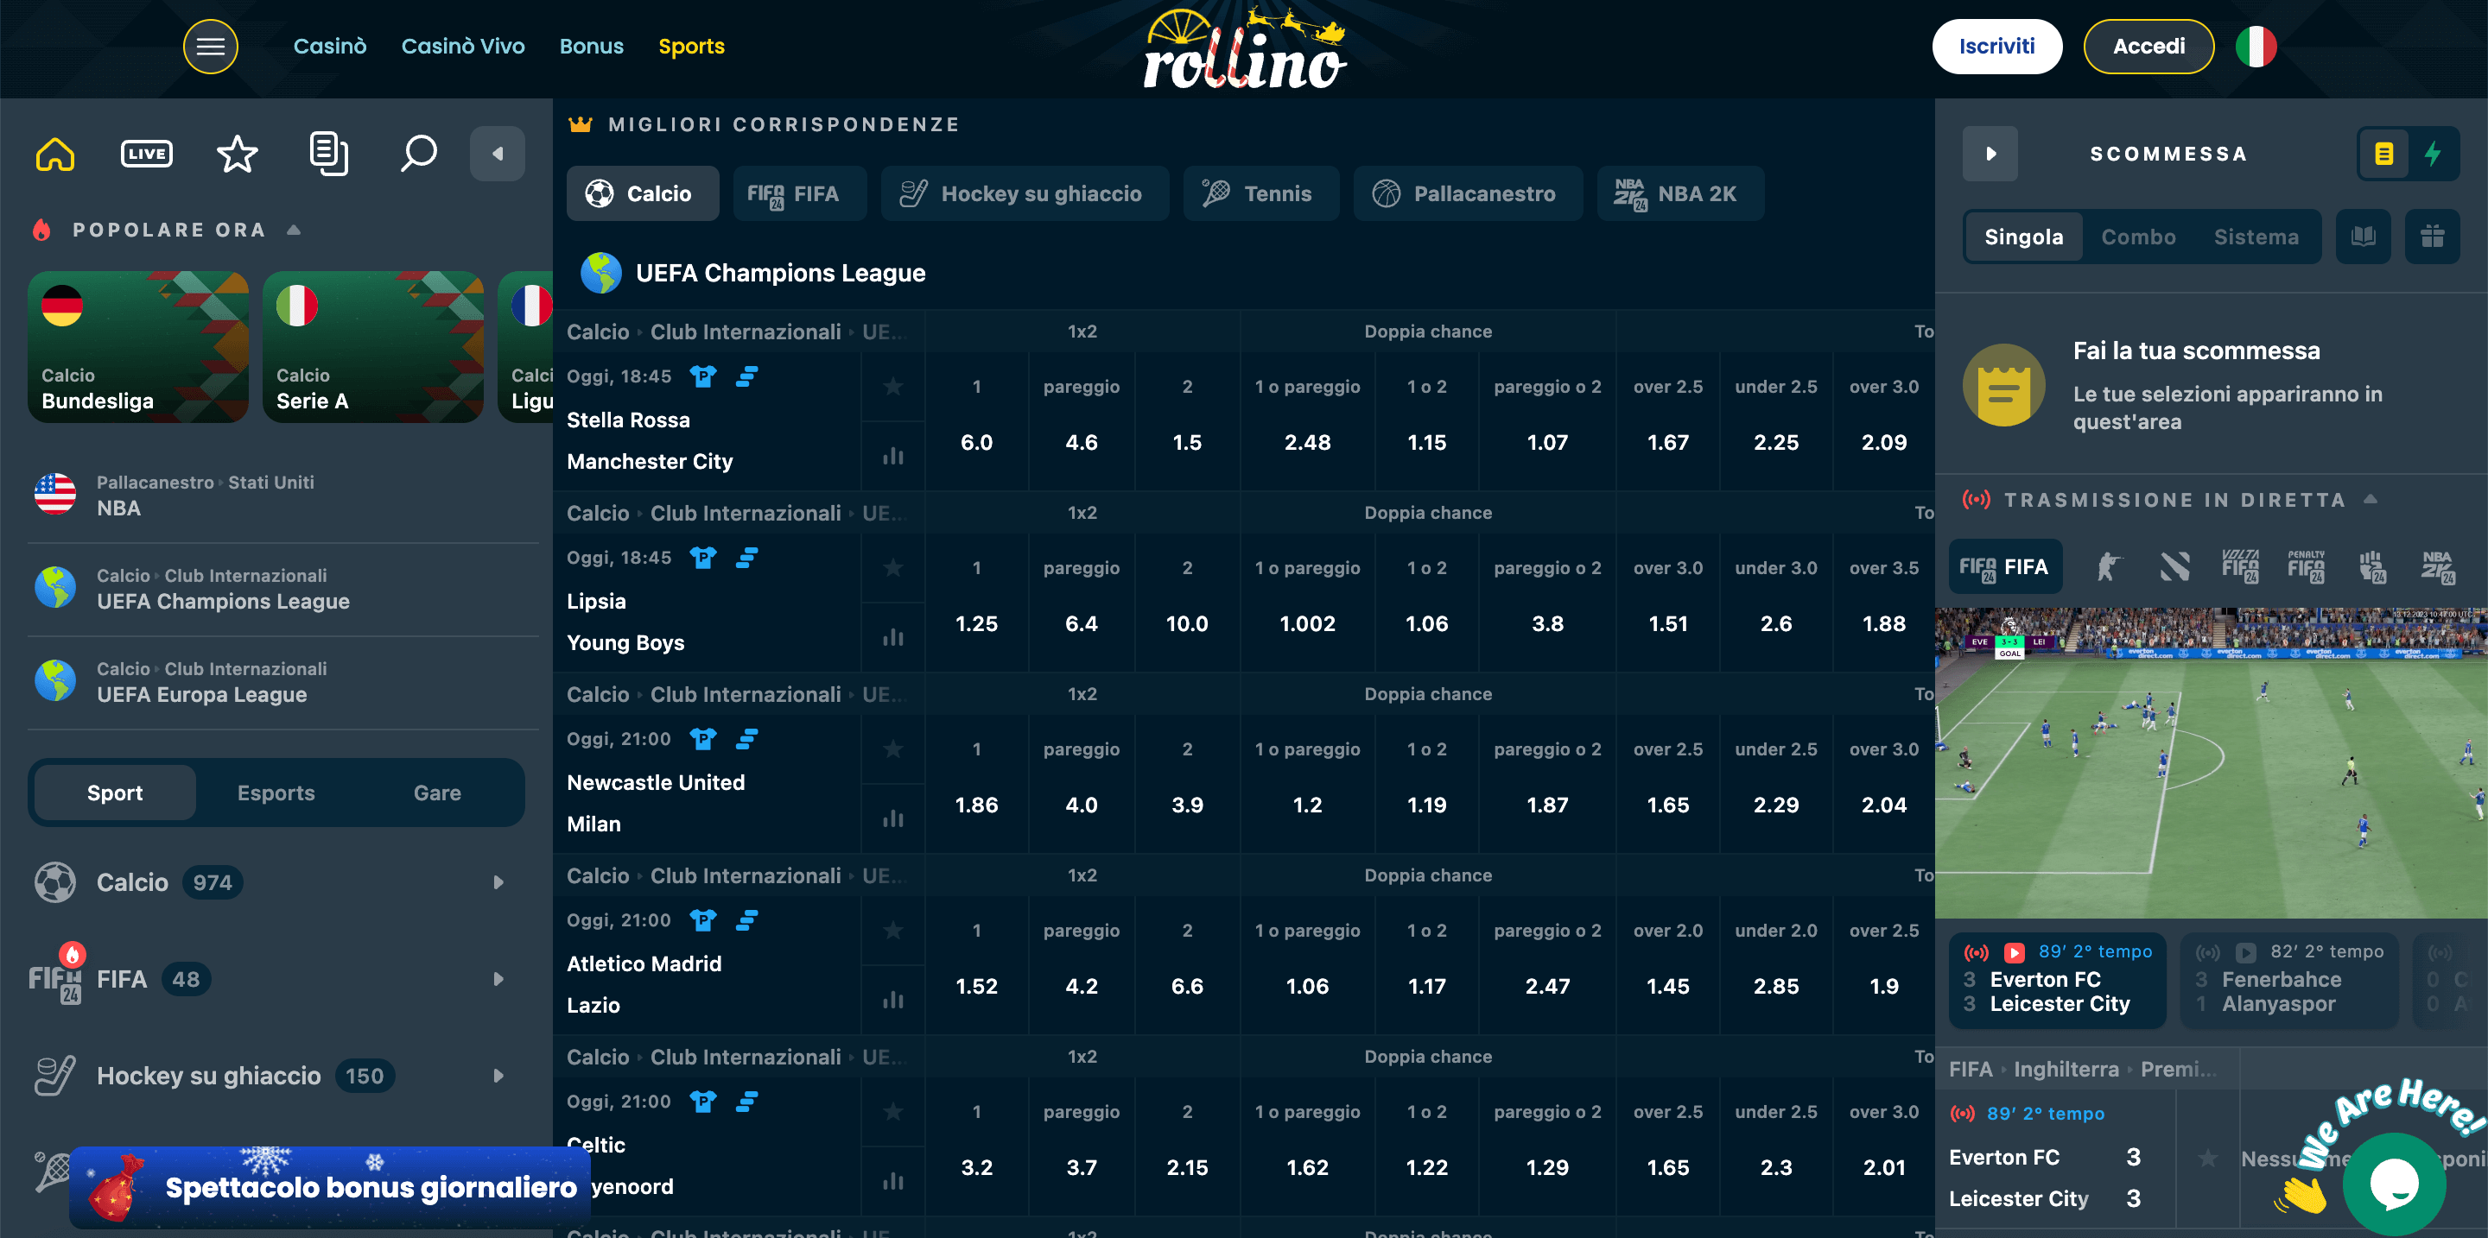The image size is (2488, 1238).
Task: Open statistics for Atletico Madrid match
Action: 893,1000
